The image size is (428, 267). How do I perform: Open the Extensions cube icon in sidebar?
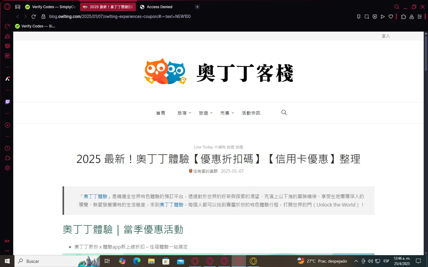point(7,158)
